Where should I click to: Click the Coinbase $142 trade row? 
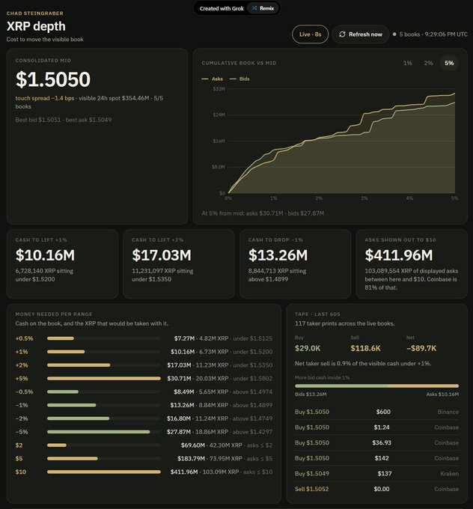click(x=377, y=458)
